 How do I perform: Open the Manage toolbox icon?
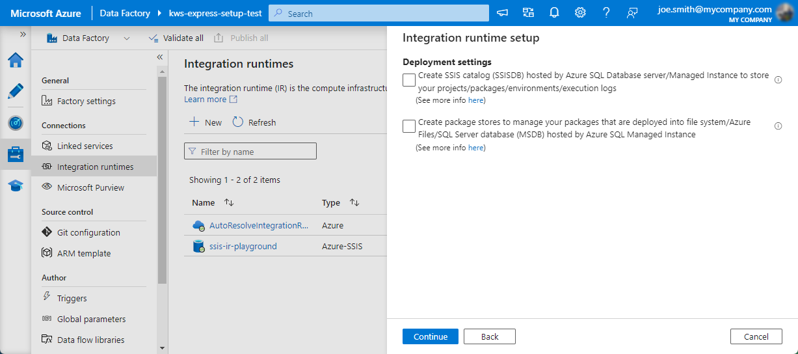click(16, 154)
